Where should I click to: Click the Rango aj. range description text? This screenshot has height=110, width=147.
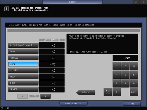(x=88, y=52)
